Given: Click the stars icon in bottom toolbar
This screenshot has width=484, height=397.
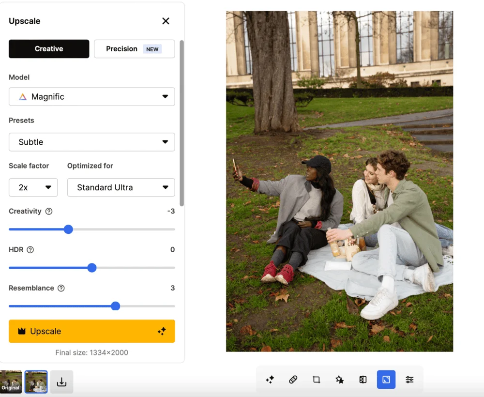Looking at the screenshot, I should coord(340,380).
